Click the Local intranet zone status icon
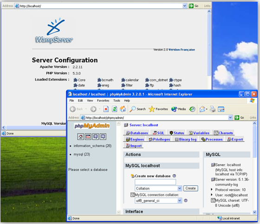Screen dimensions: 260x224 [x=219, y=218]
